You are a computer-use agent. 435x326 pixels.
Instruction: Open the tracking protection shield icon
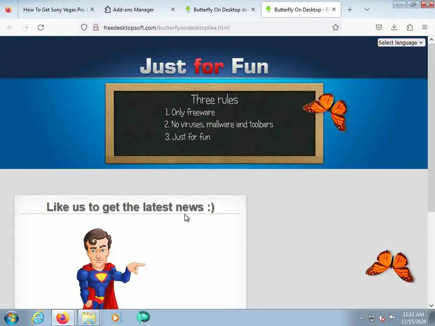click(x=84, y=27)
